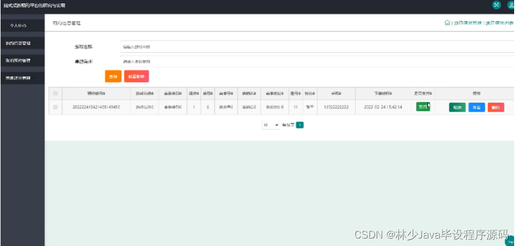The image size is (517, 246).
Task: Click the orange 查询 search button
Action: (113, 76)
